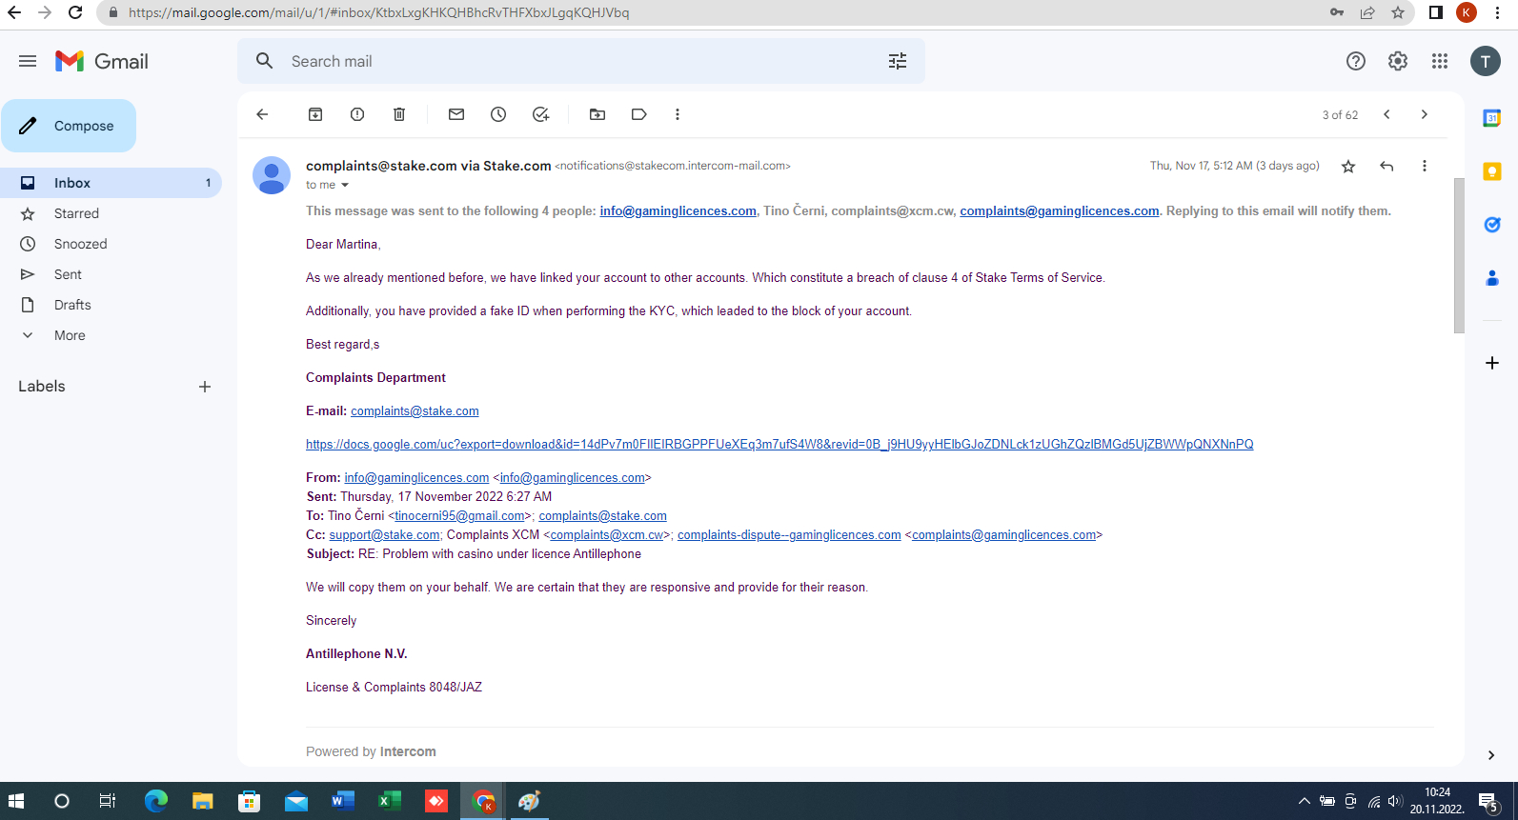
Task: Apply a label using the Labels icon
Action: (x=639, y=114)
